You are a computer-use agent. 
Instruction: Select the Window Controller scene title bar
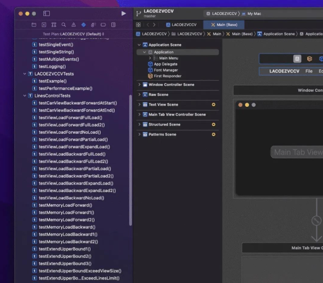coord(278,90)
